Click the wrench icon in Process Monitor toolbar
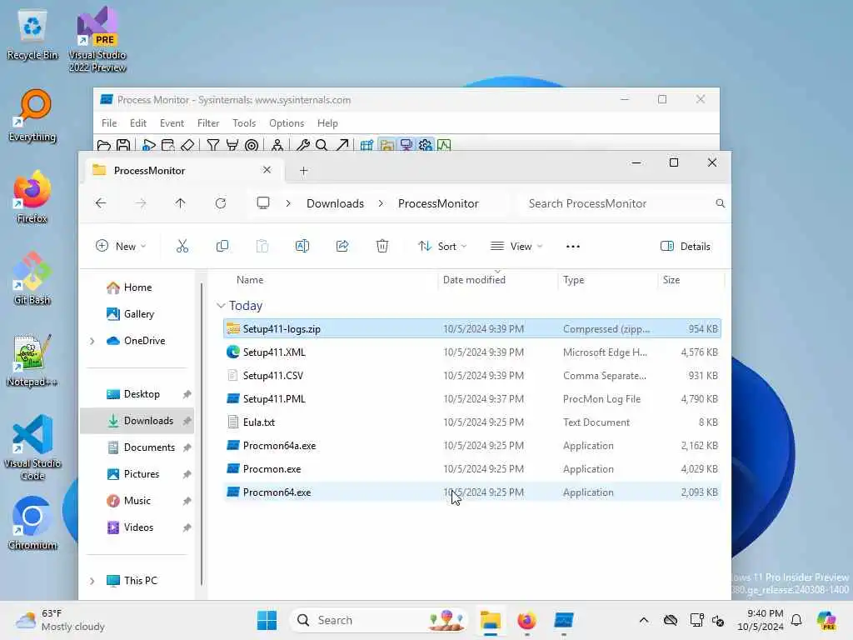Viewport: 853px width, 640px height. click(x=303, y=145)
